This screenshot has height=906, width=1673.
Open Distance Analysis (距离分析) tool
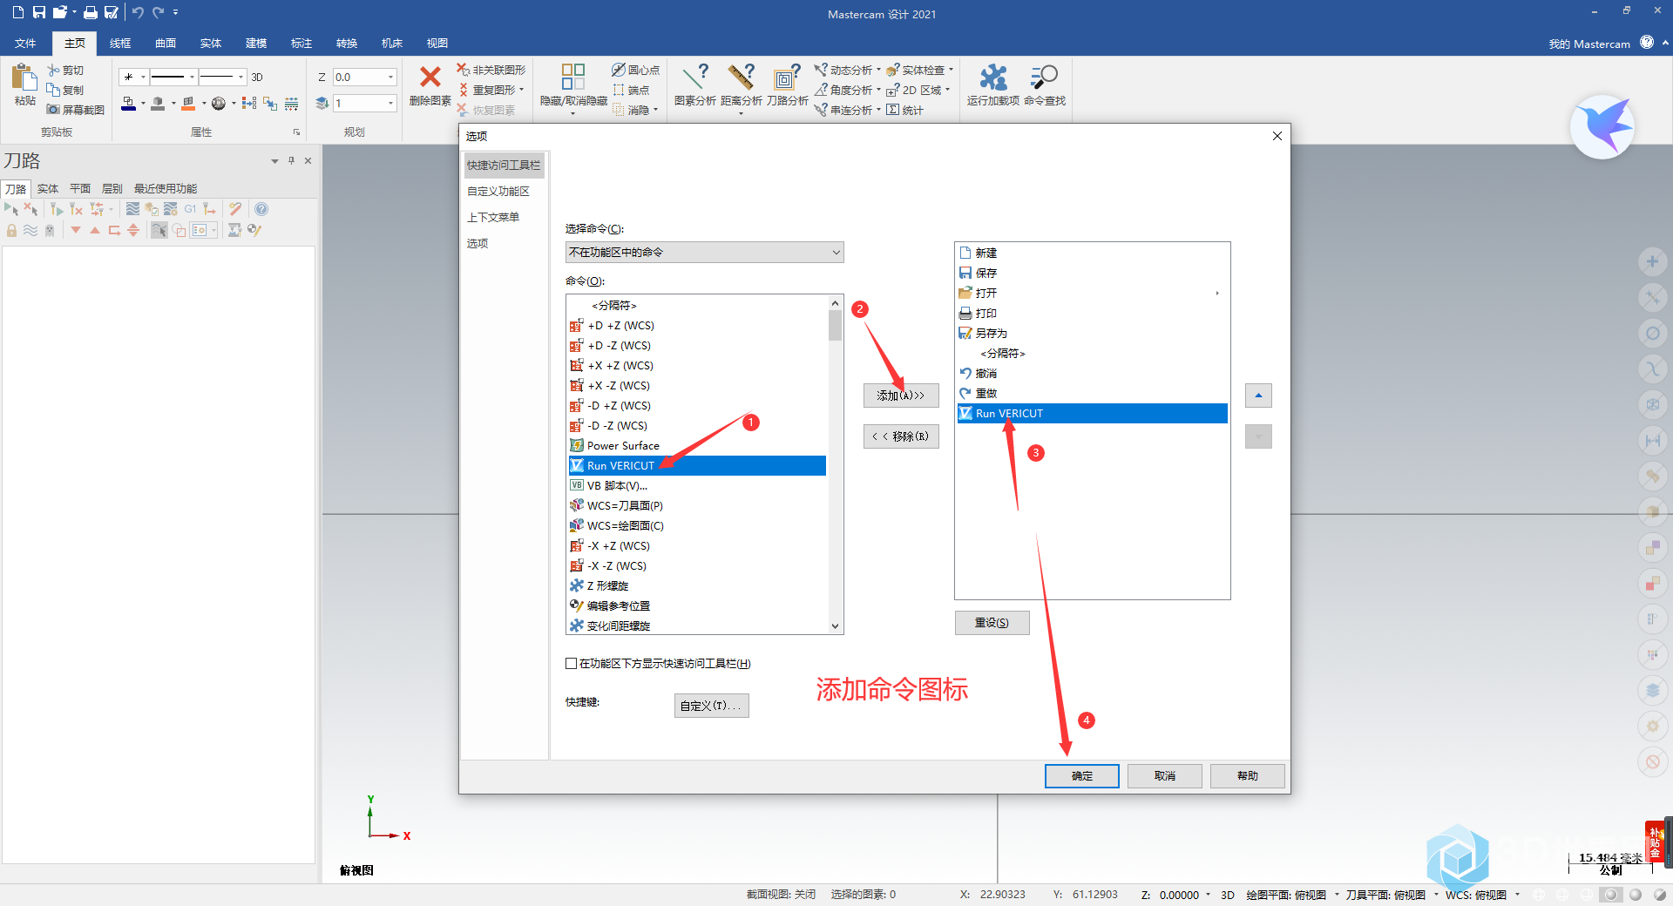pyautogui.click(x=741, y=85)
